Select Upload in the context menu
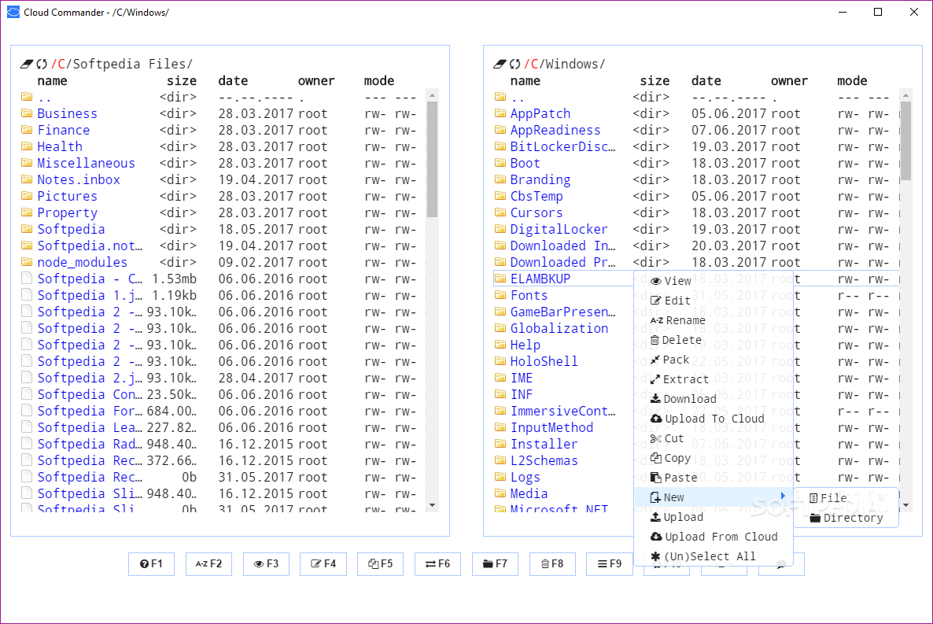933x624 pixels. coord(714,517)
